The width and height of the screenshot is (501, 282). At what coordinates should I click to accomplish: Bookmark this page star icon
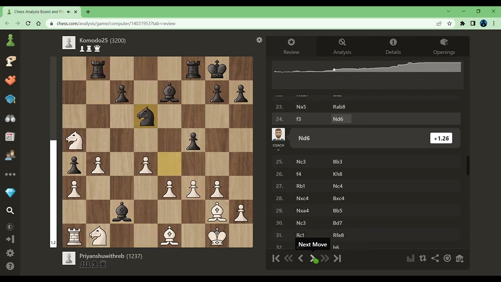[x=449, y=23]
